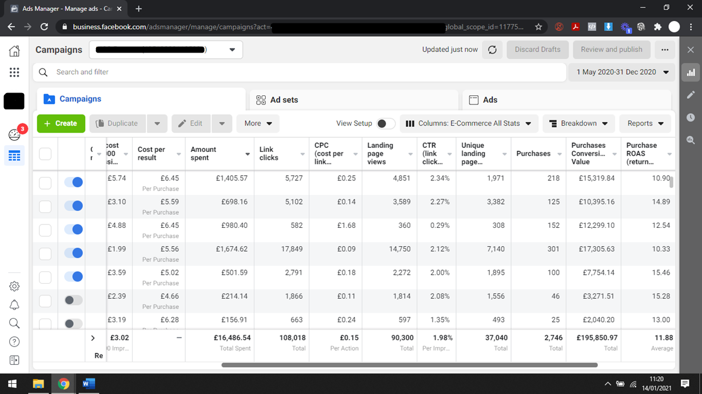
Task: Tick checkbox for the £1,405.57 campaign row
Action: pos(45,183)
